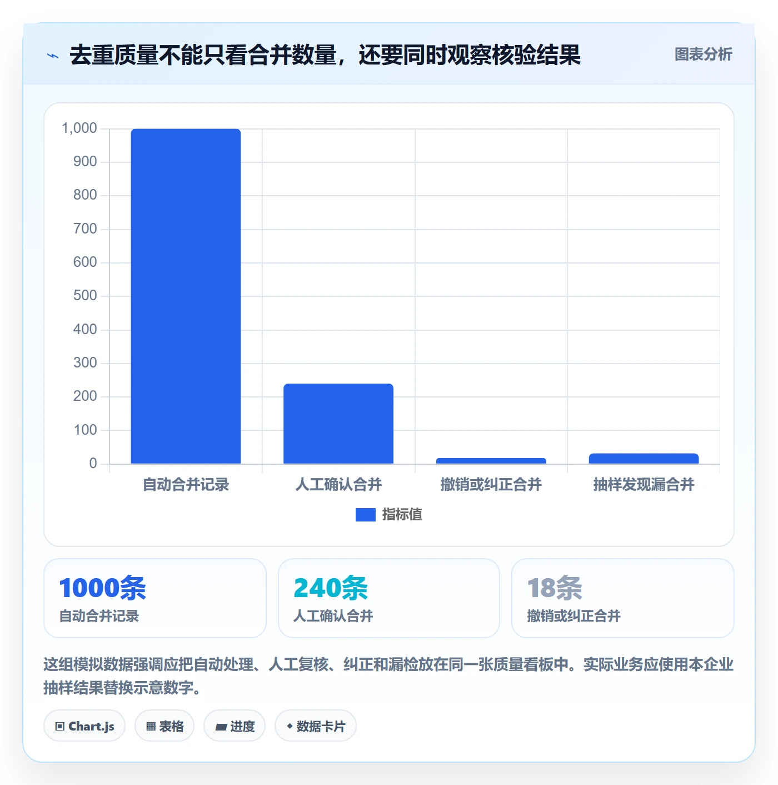
Task: Select the 进度 tag chip
Action: click(x=235, y=726)
